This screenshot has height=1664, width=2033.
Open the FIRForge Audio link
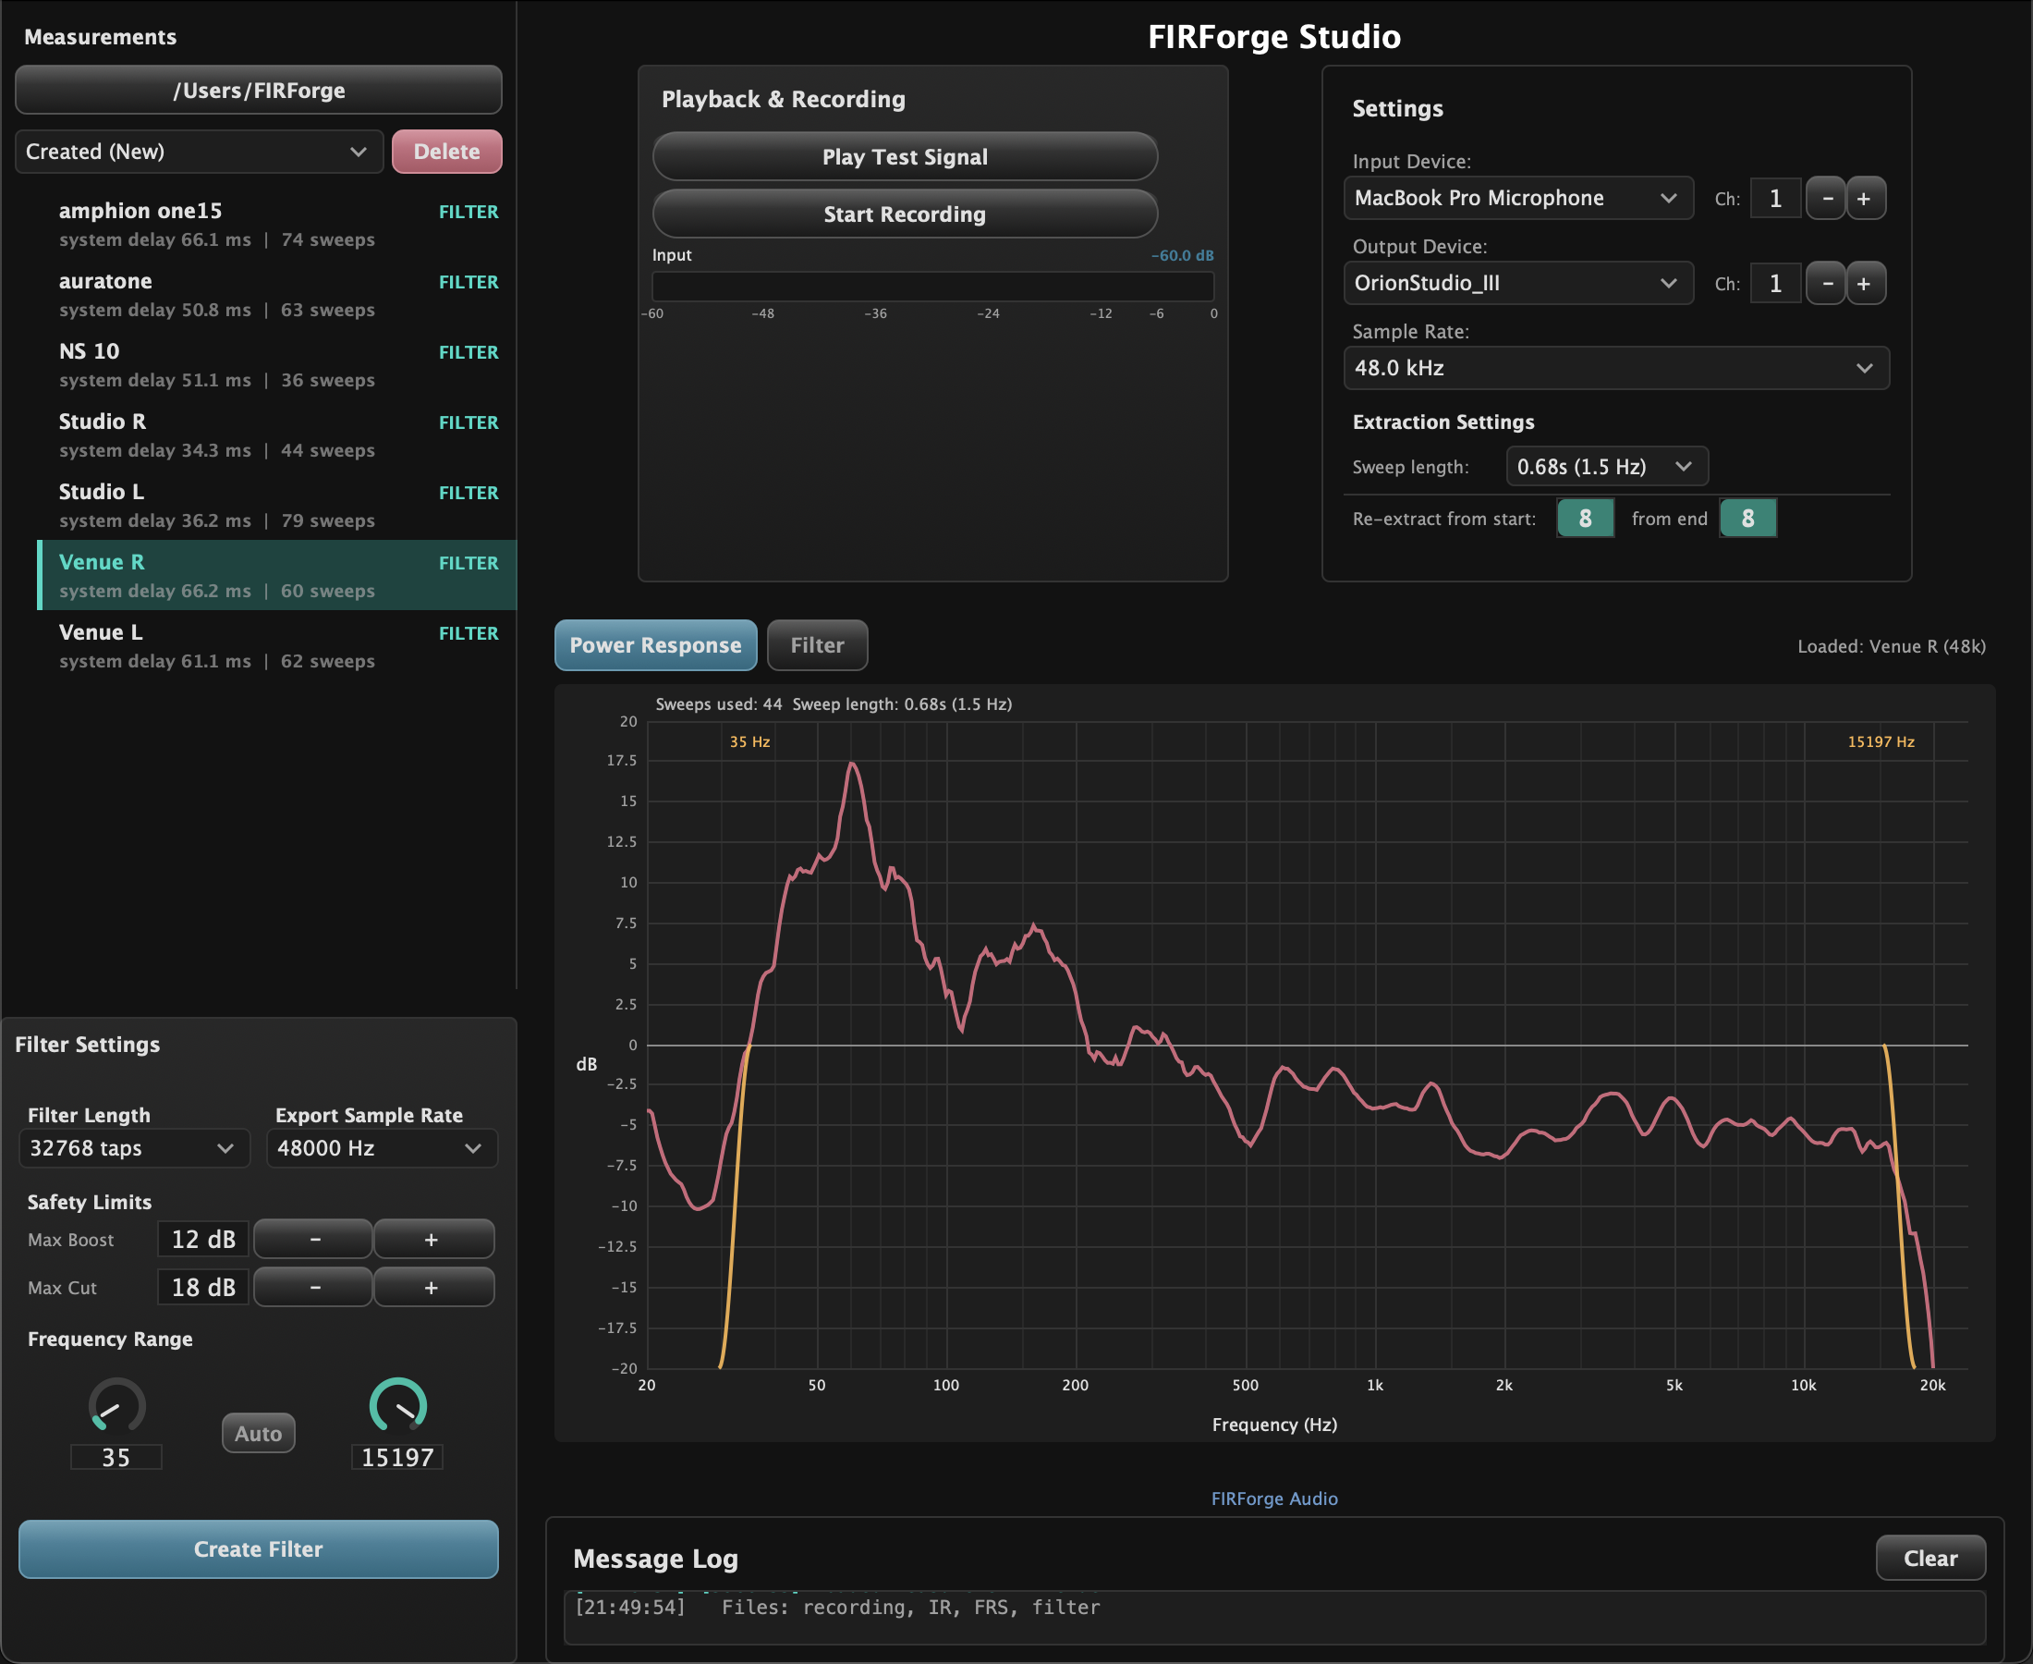1273,1499
